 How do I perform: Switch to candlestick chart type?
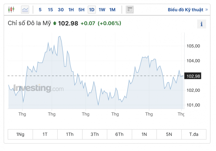click(11, 10)
